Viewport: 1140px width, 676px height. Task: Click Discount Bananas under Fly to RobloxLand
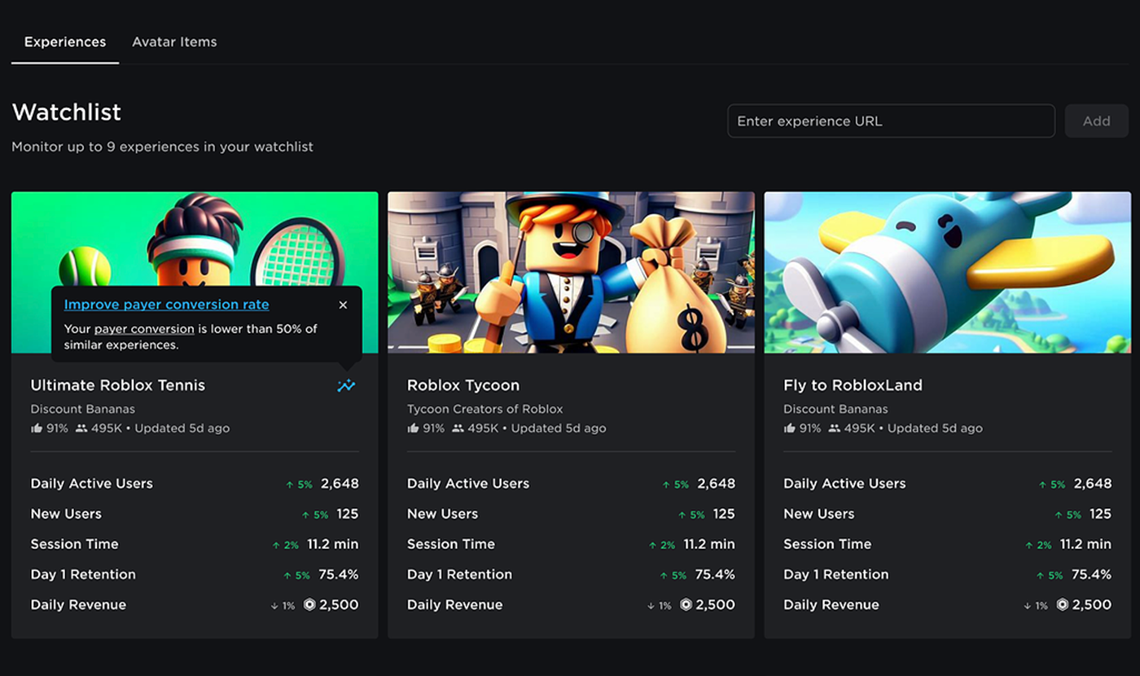click(835, 409)
